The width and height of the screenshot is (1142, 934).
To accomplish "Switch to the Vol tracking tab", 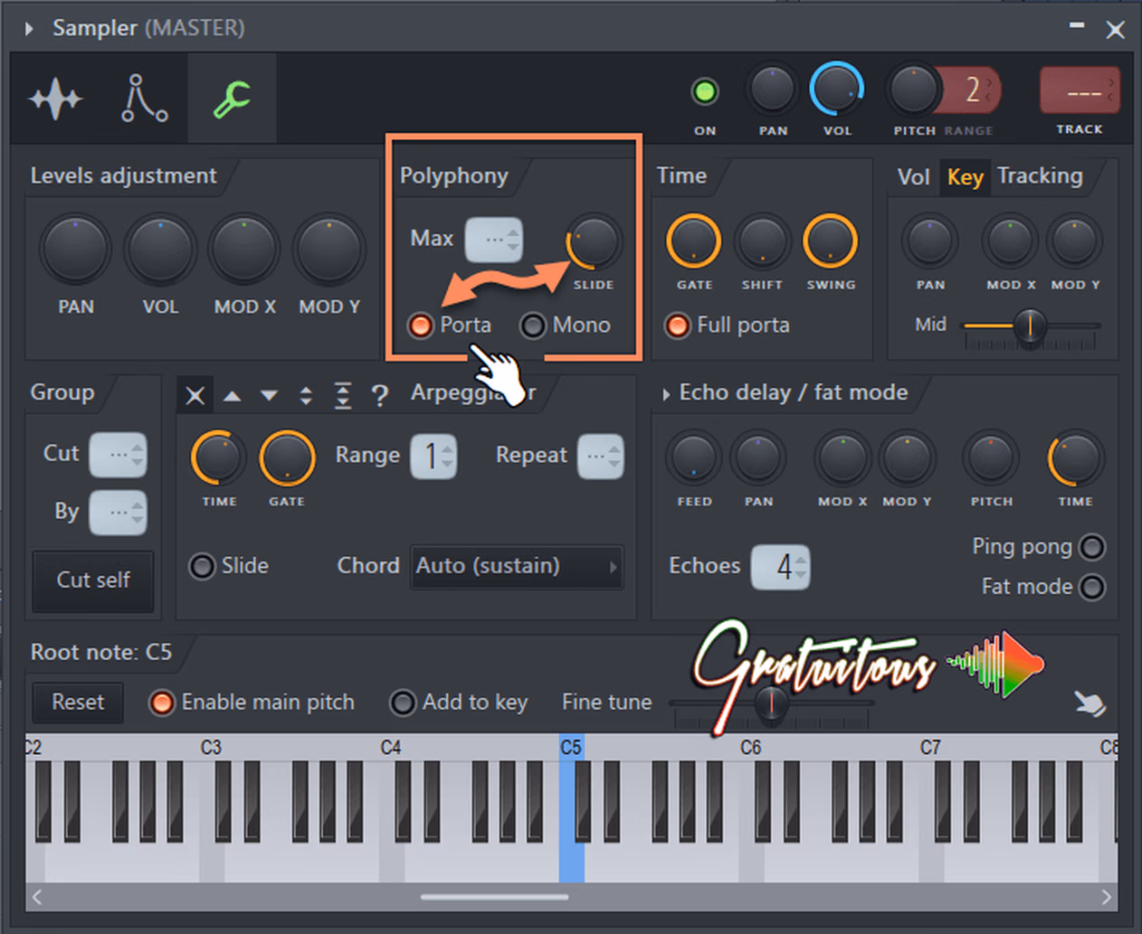I will coord(913,177).
